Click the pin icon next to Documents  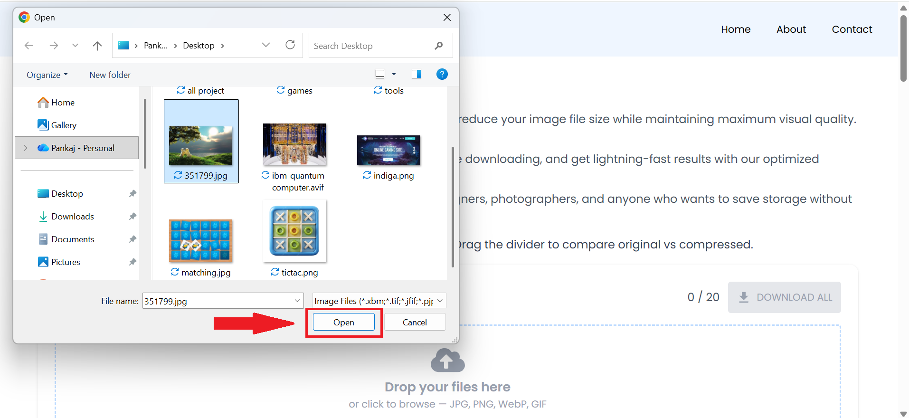[133, 239]
